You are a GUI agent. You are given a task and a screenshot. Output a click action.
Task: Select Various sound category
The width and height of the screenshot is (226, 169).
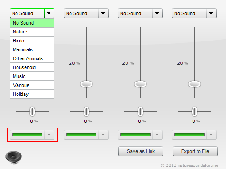(32, 85)
